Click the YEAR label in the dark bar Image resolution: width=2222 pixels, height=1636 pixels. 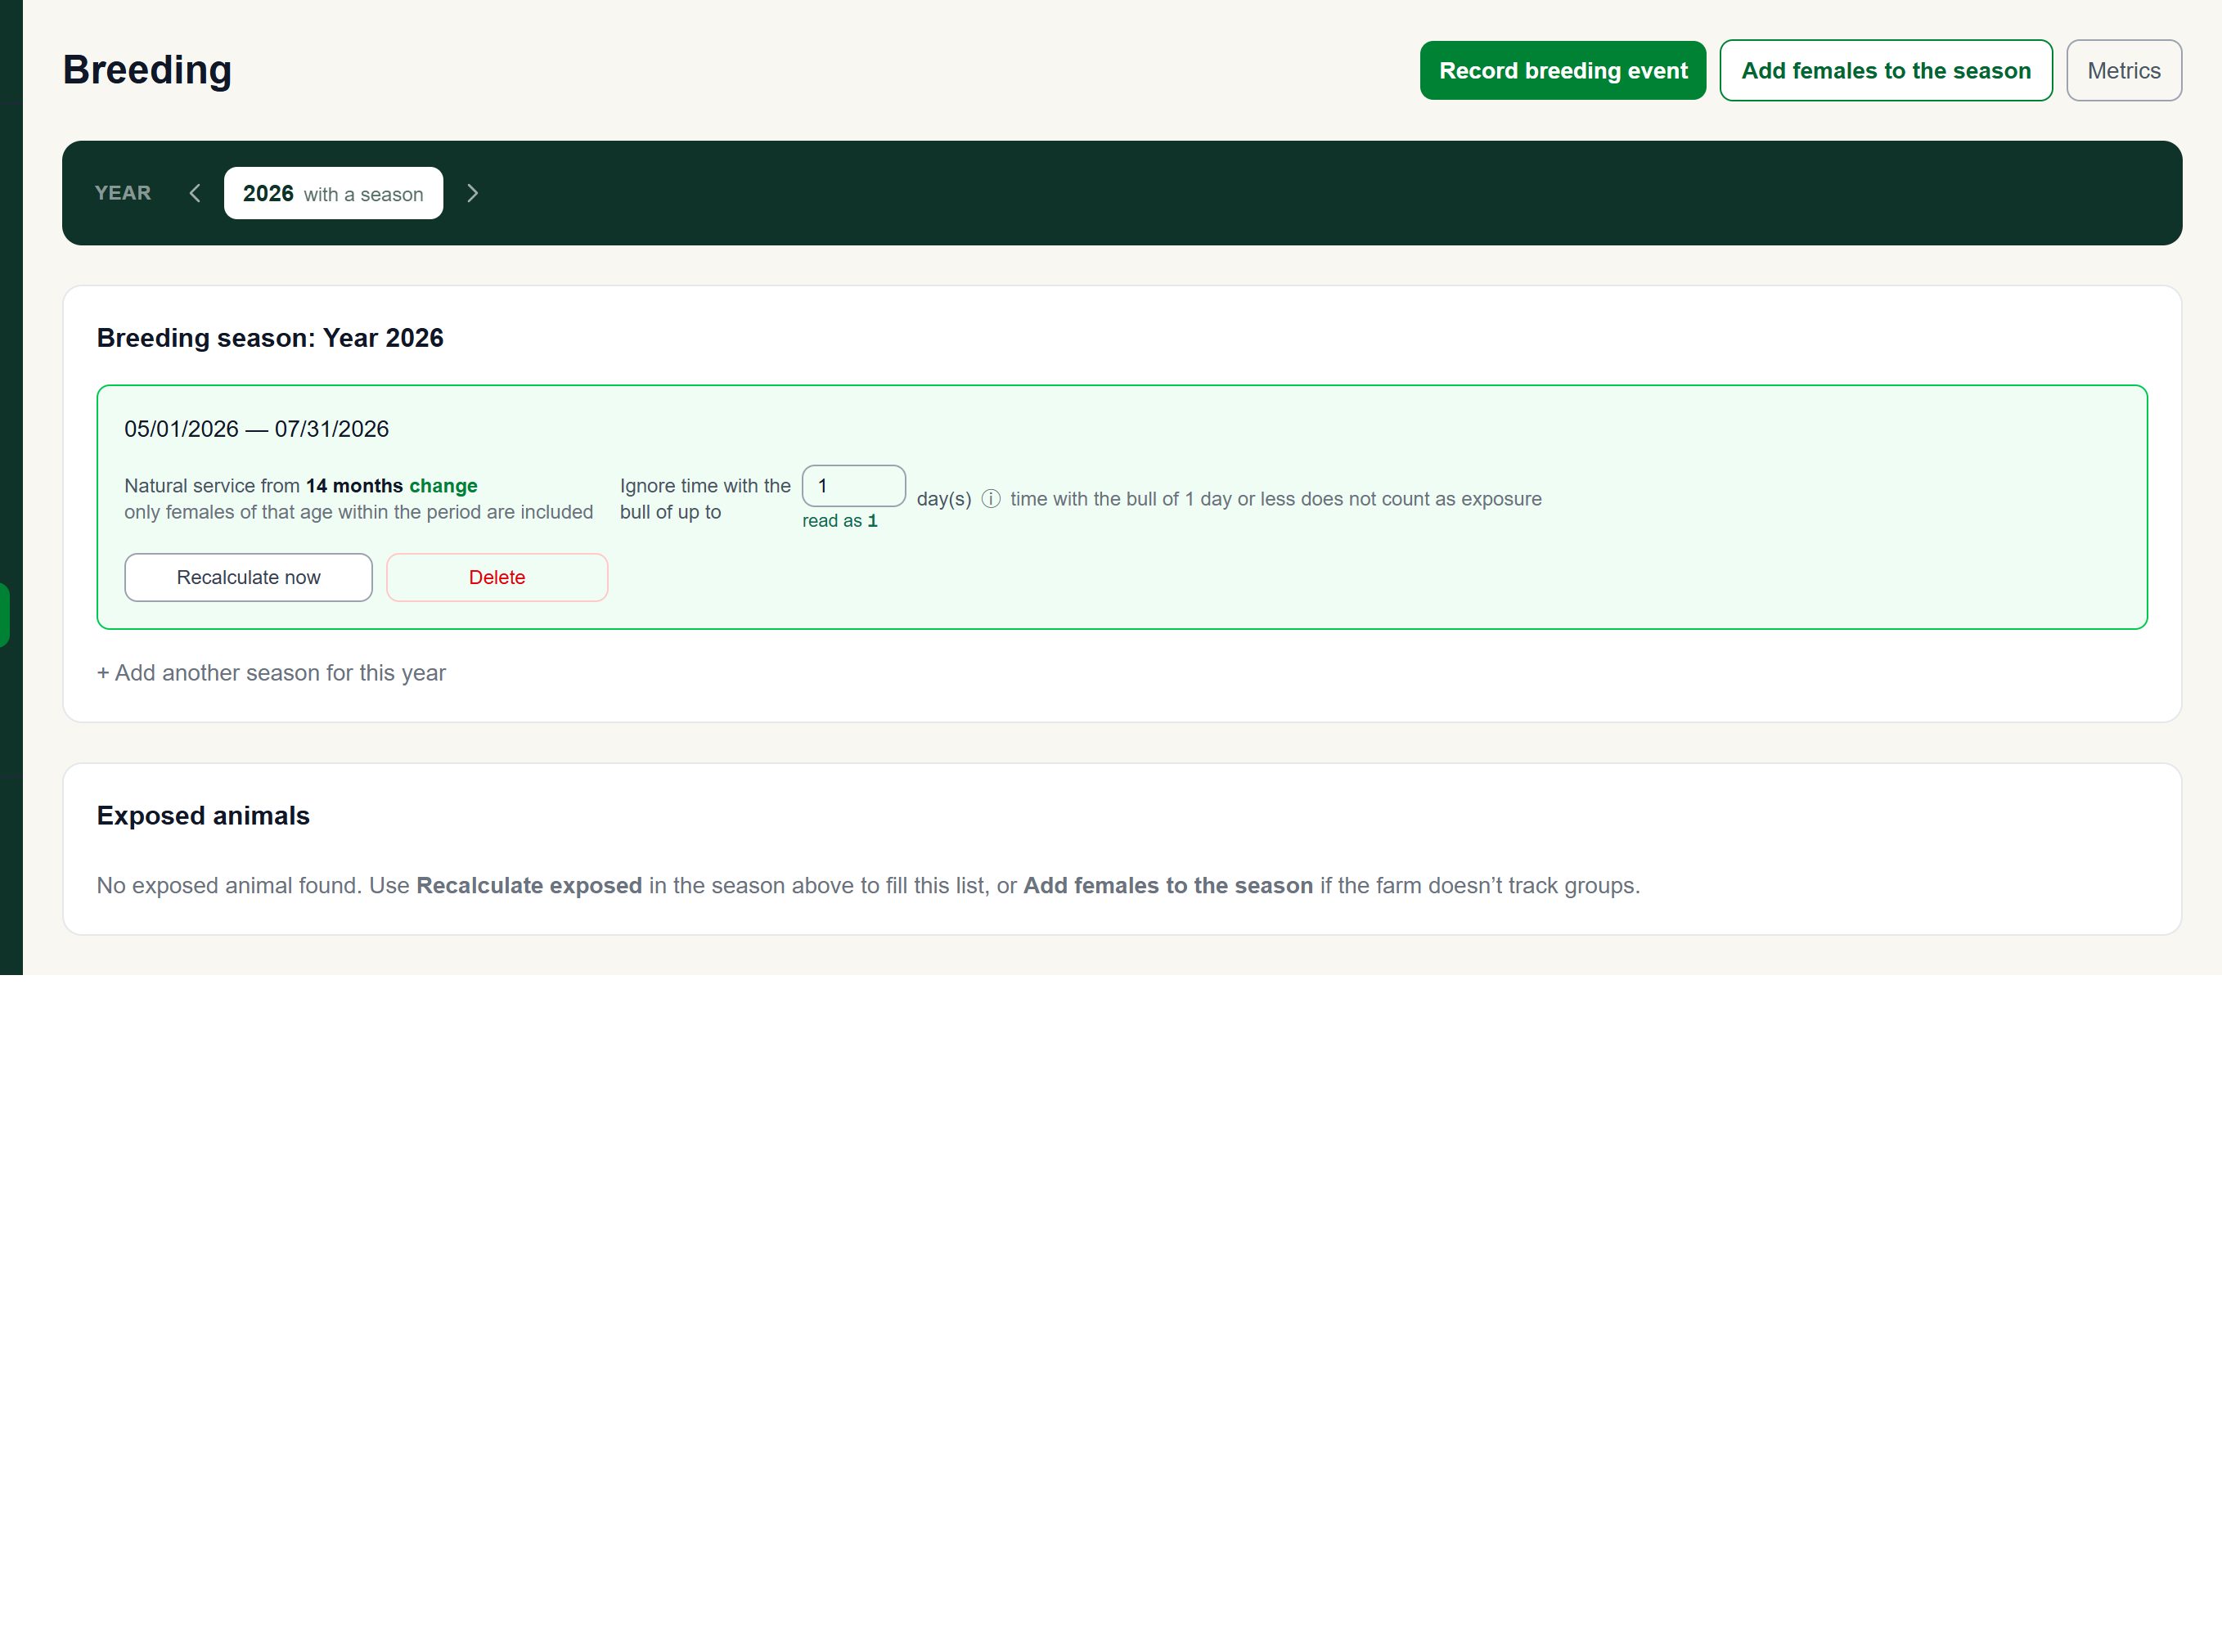pos(123,193)
